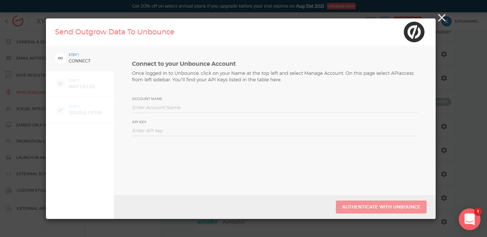The width and height of the screenshot is (487, 237).
Task: Select the Step 1 Connect tab
Action: [x=80, y=58]
